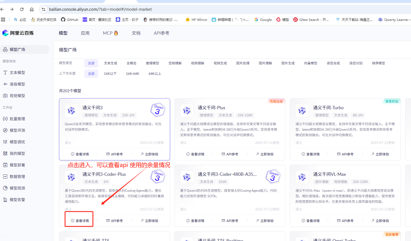Filter context length 16K-64K
This screenshot has width=411, height=241.
tap(133, 74)
